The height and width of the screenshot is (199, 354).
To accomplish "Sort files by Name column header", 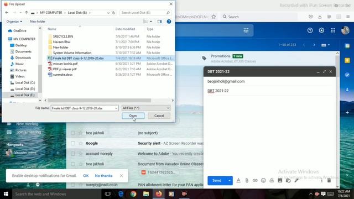I will click(52, 29).
